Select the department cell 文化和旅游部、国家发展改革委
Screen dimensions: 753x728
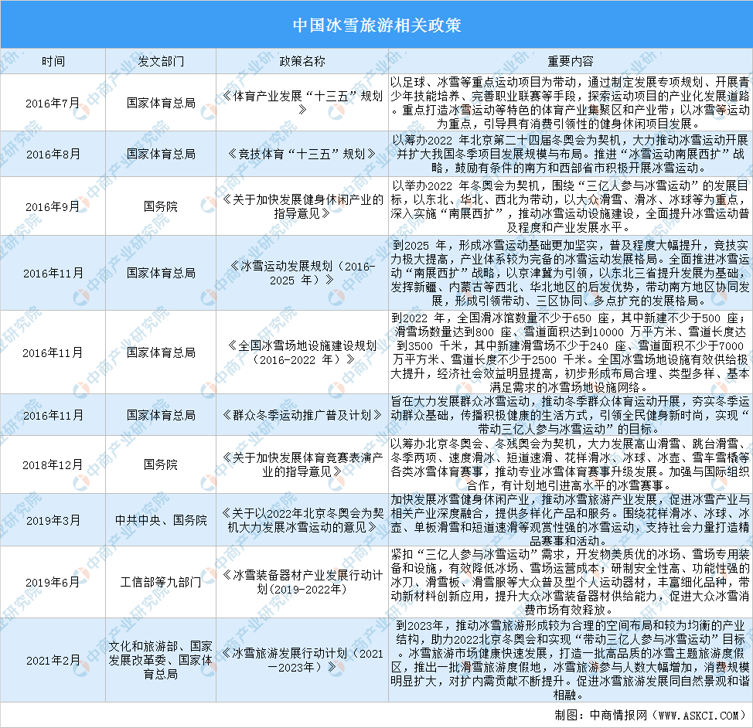point(160,660)
